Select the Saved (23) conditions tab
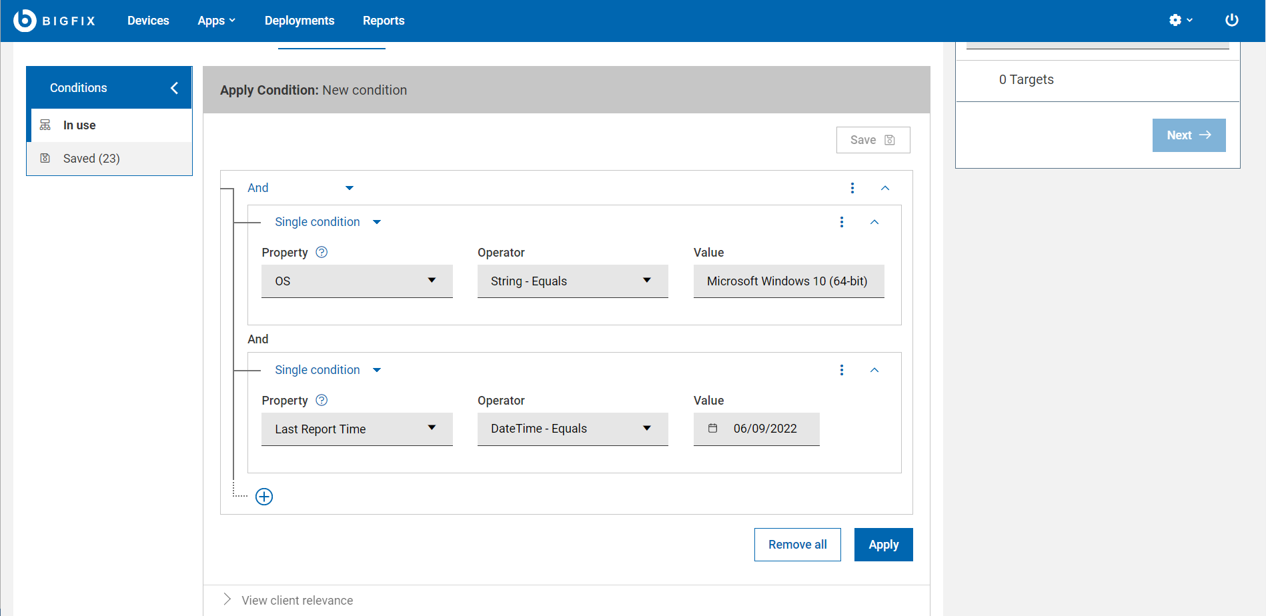Screen dimensions: 1266x616 (91, 159)
